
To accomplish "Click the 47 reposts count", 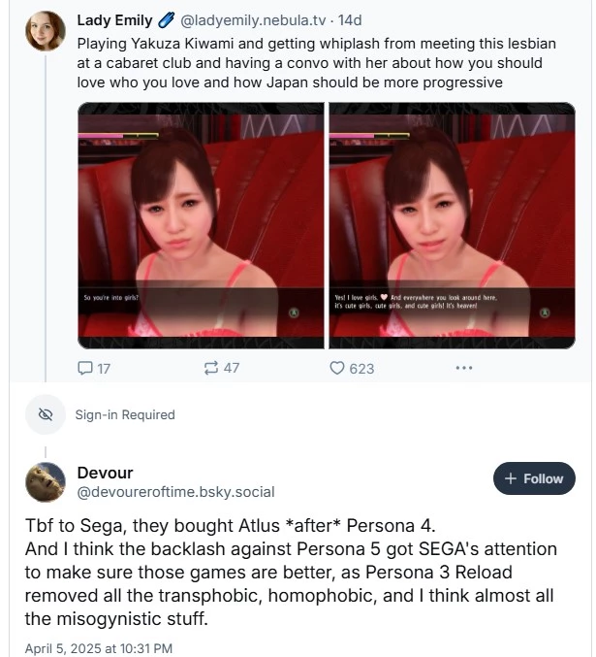I will tap(232, 368).
